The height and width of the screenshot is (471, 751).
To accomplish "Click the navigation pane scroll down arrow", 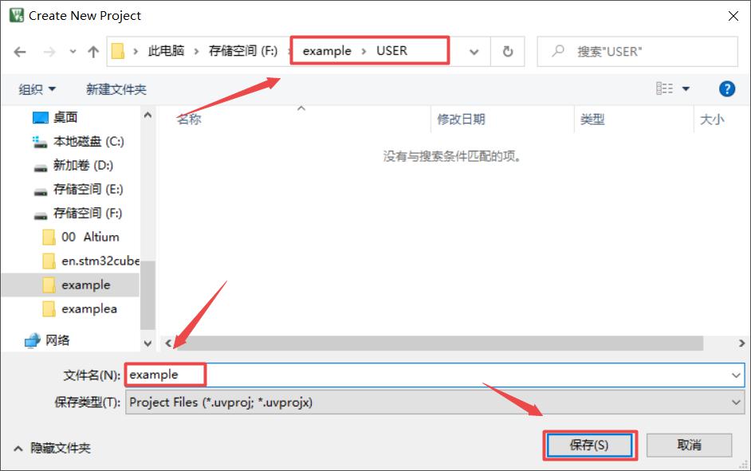I will [x=147, y=343].
